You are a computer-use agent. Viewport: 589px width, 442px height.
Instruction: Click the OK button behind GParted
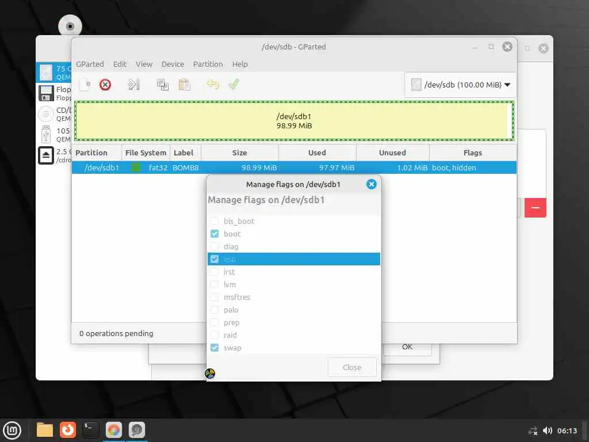[408, 347]
